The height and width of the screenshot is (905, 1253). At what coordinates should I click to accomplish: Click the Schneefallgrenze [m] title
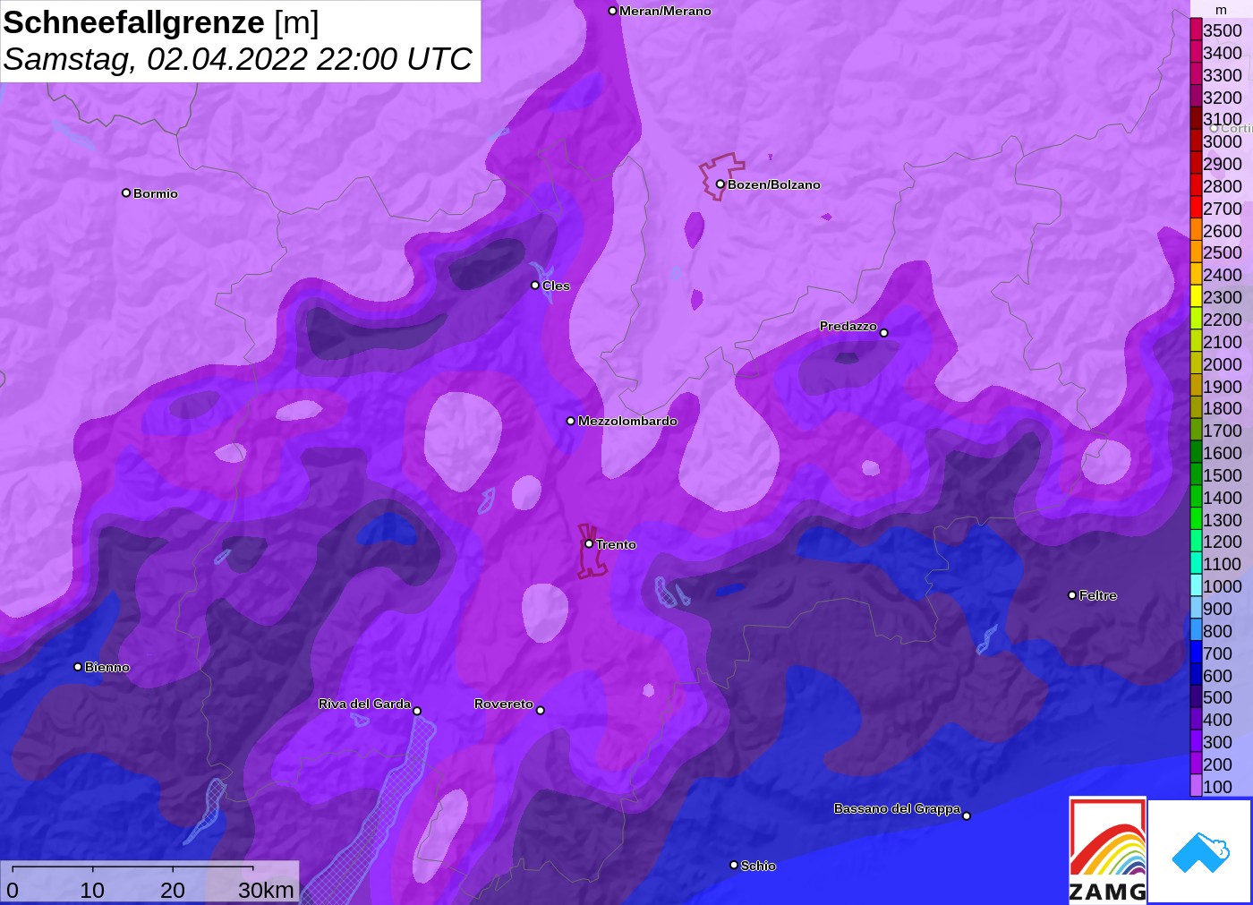tap(161, 22)
